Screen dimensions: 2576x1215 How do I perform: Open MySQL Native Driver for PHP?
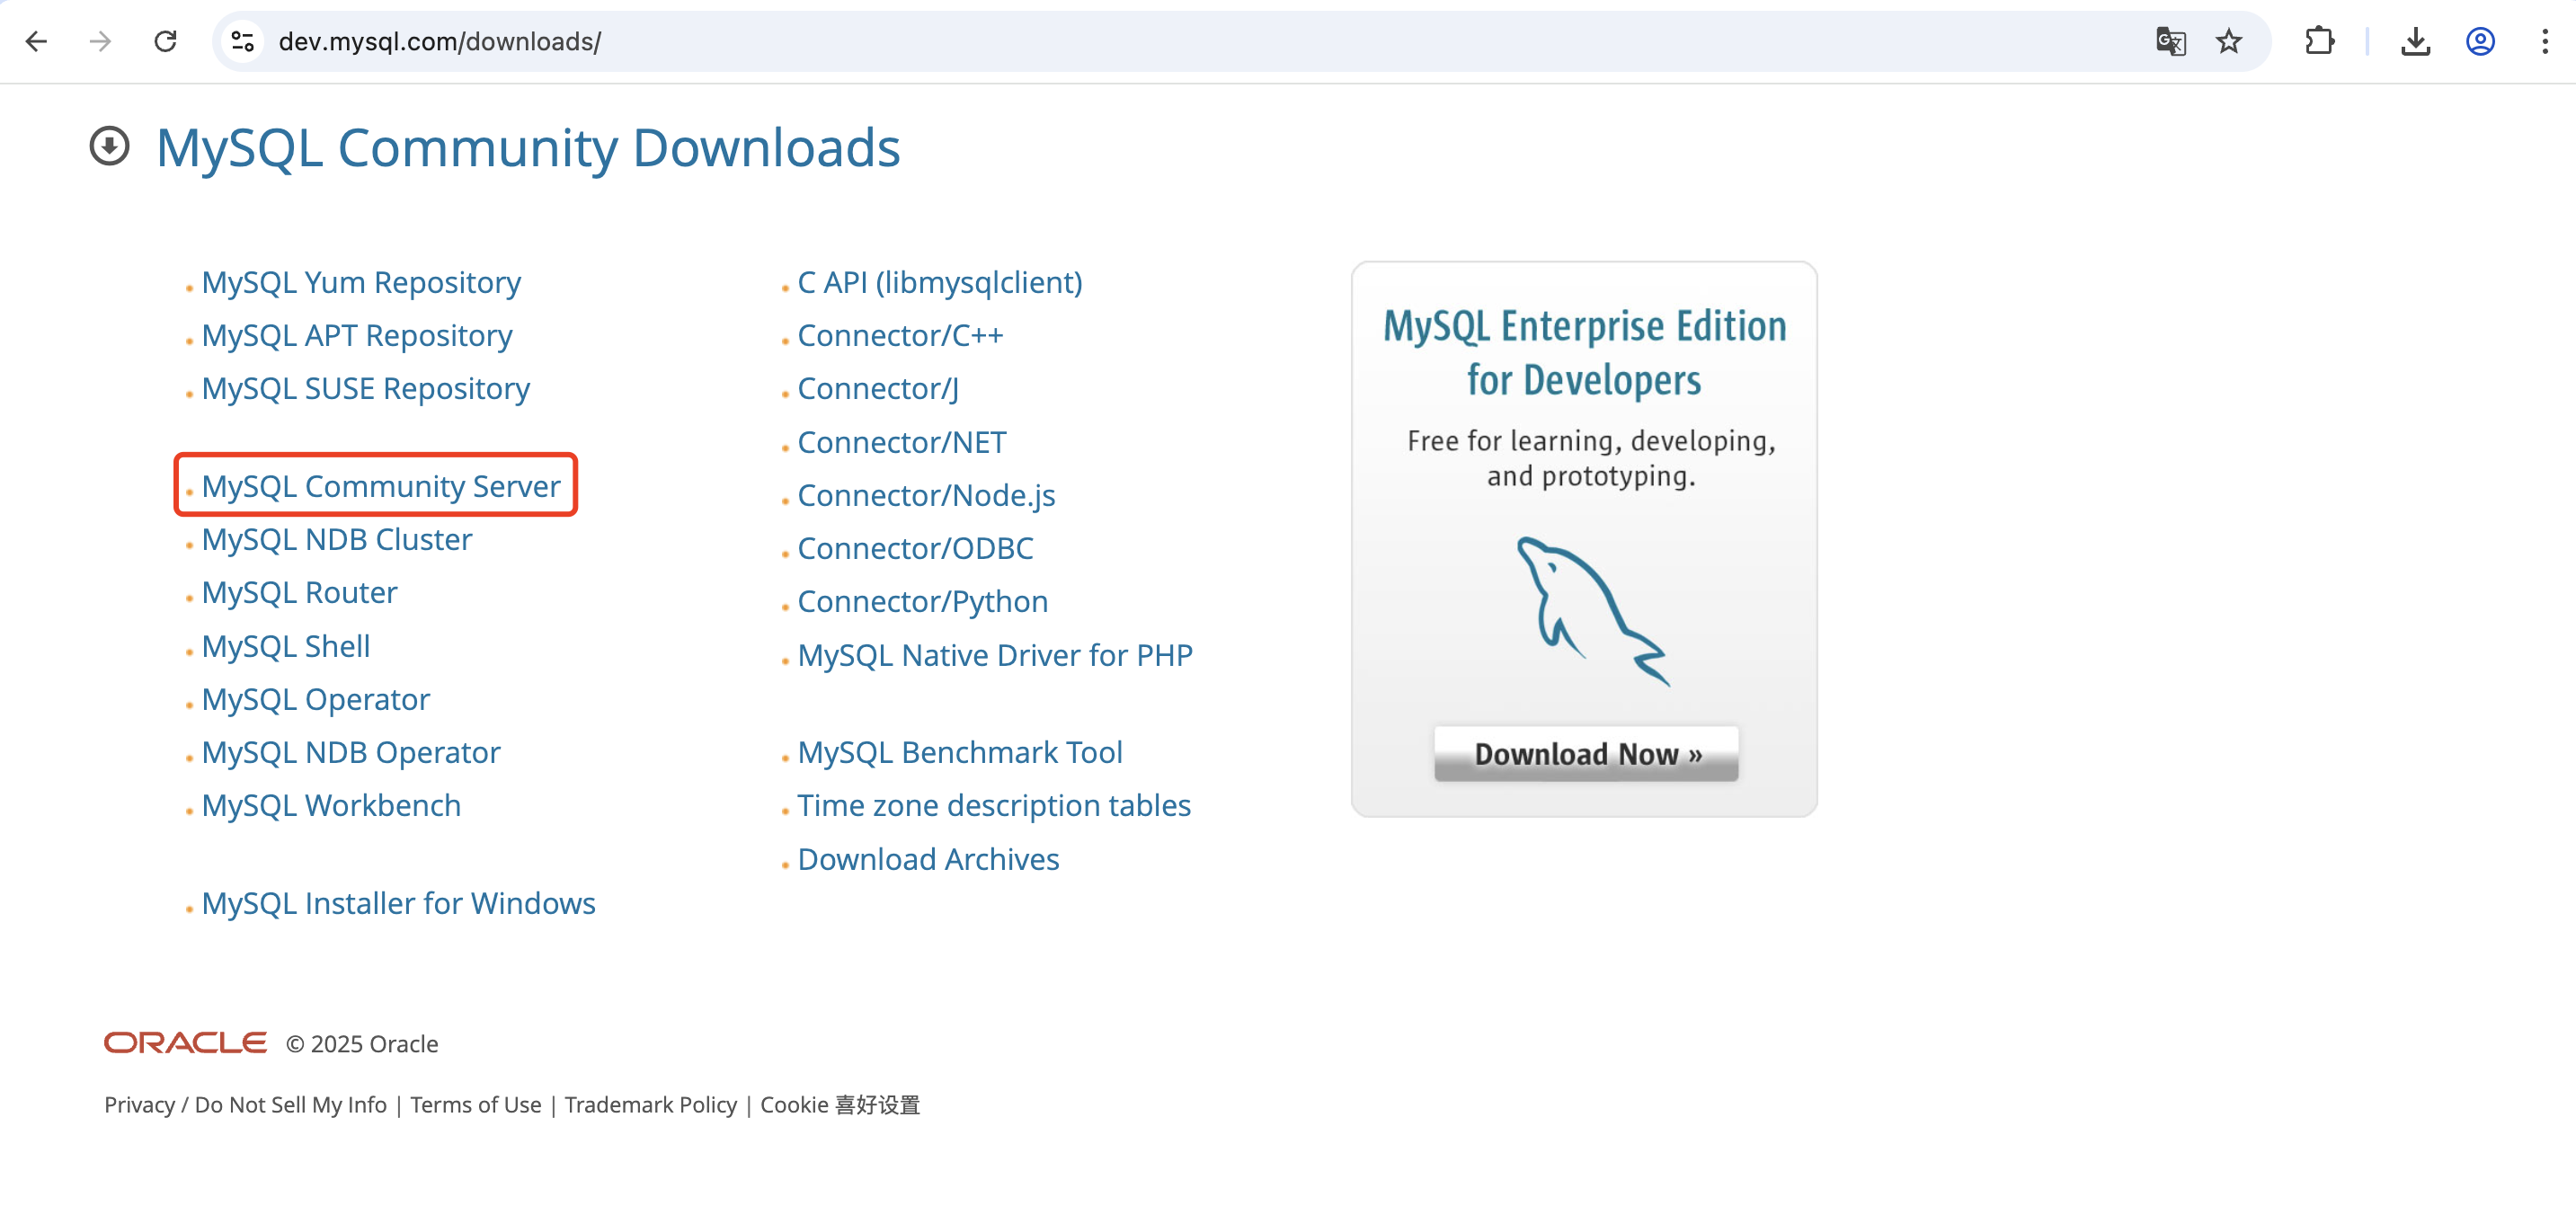click(x=995, y=656)
